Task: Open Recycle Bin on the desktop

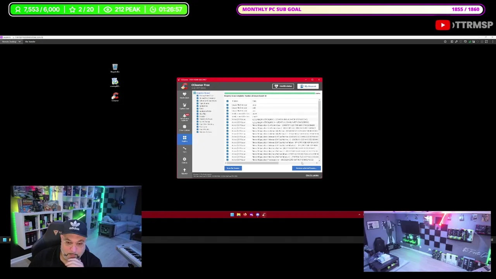Action: click(x=115, y=68)
